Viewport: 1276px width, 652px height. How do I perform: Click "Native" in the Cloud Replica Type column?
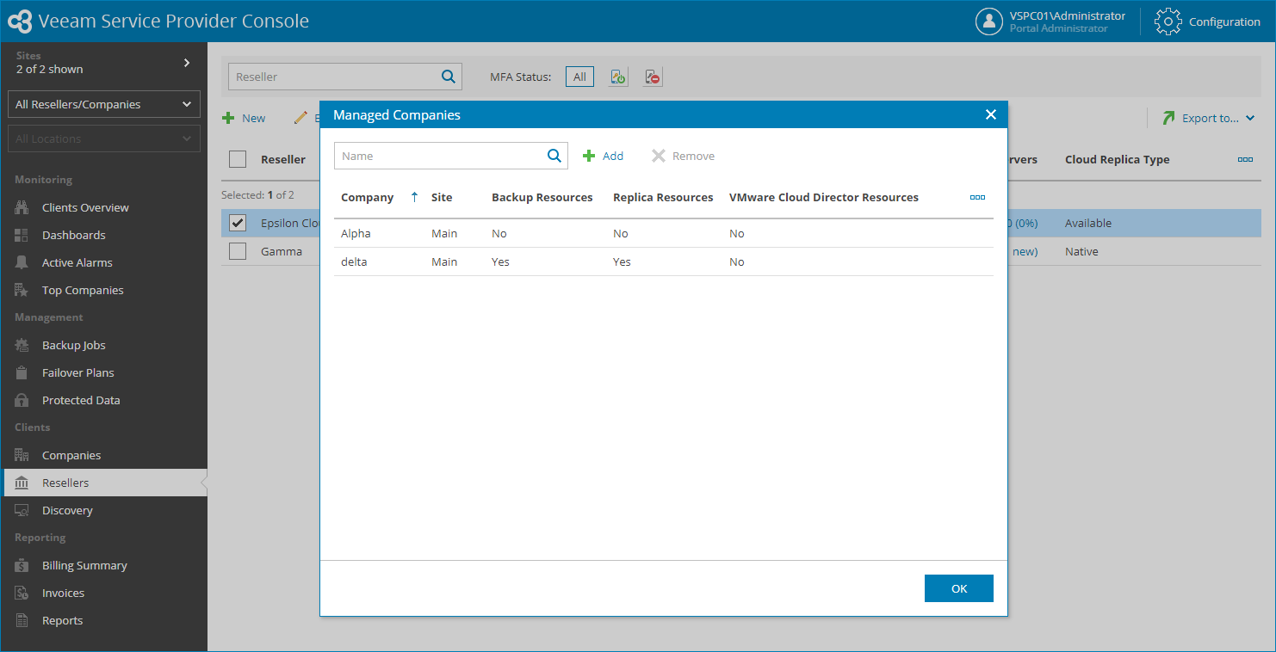[1081, 251]
